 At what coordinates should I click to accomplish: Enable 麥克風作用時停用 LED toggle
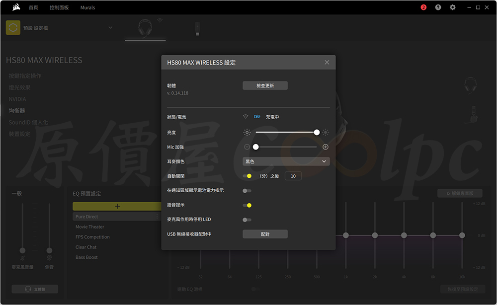pos(247,220)
